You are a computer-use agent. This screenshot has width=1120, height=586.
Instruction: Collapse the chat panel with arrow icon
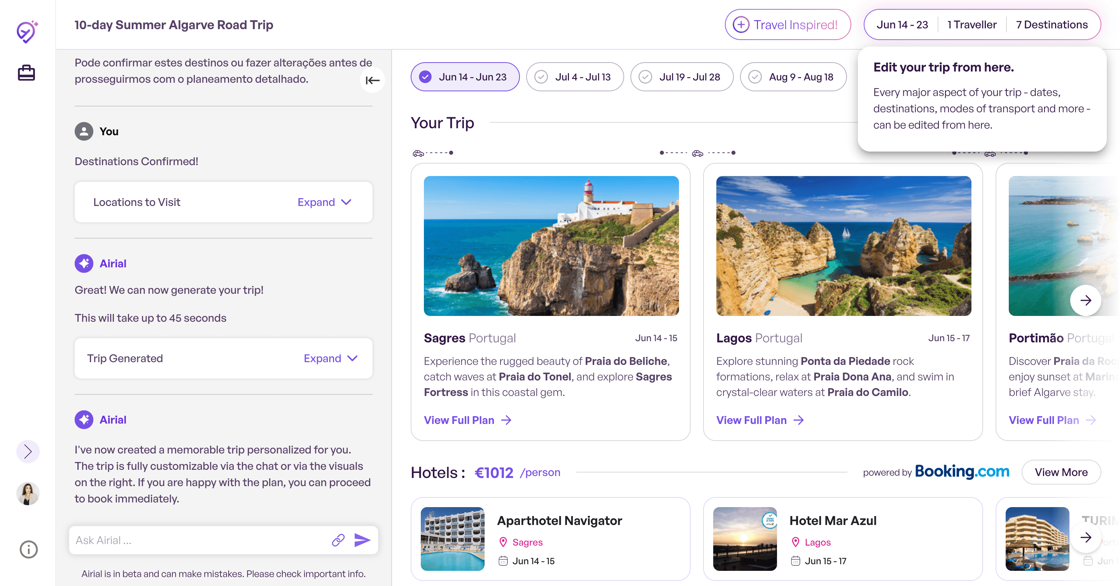pyautogui.click(x=373, y=80)
